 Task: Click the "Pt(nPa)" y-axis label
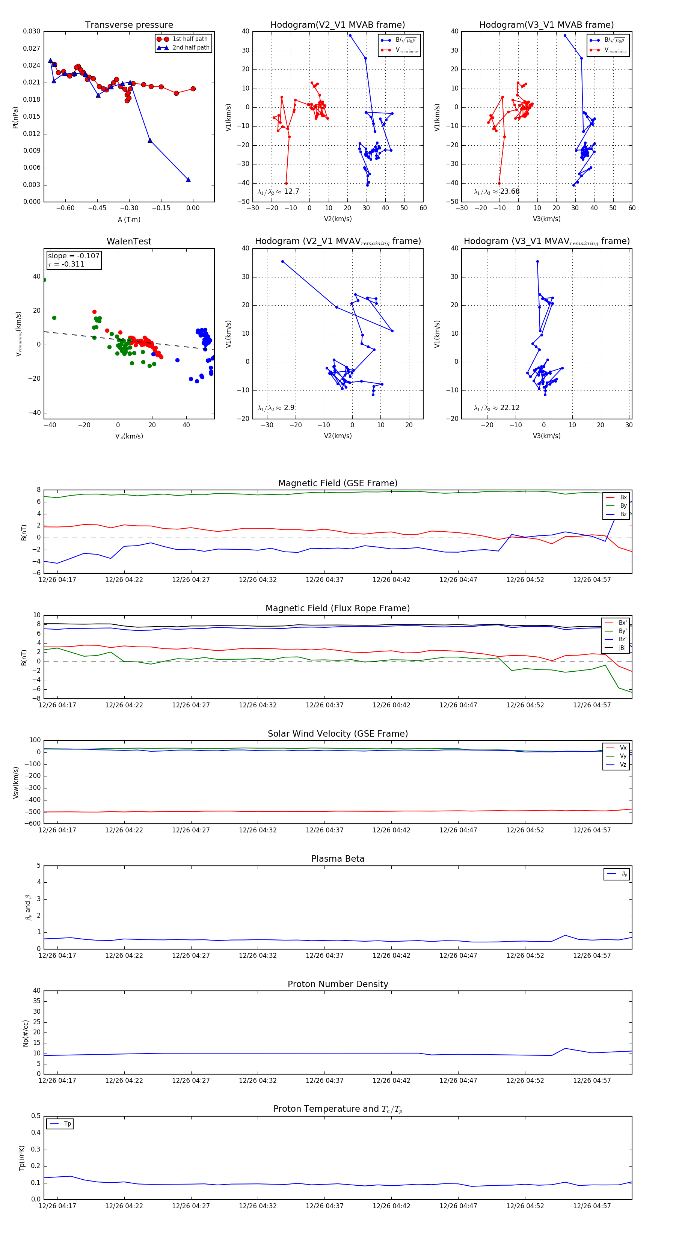pos(15,118)
